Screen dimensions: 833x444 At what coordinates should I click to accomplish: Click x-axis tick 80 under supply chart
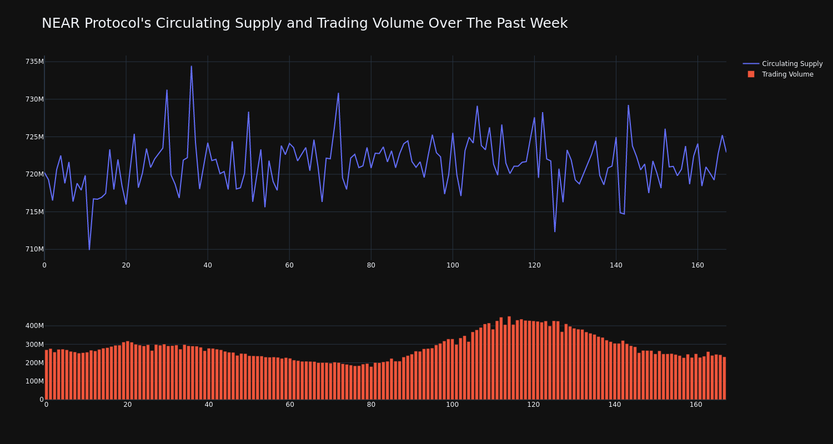point(371,265)
